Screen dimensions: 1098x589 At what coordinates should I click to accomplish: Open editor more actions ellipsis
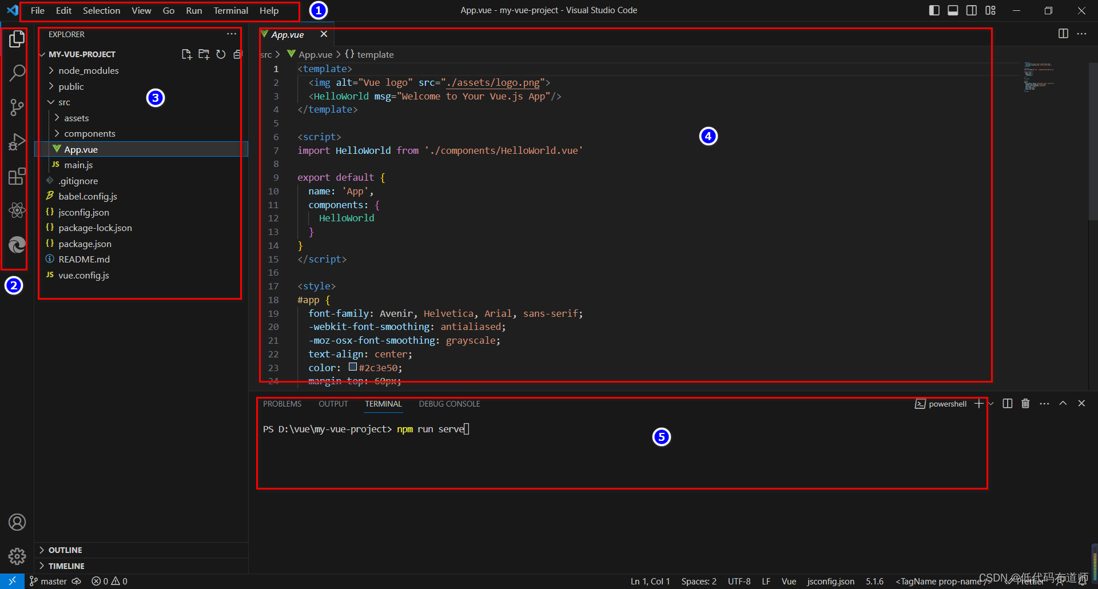coord(1081,34)
